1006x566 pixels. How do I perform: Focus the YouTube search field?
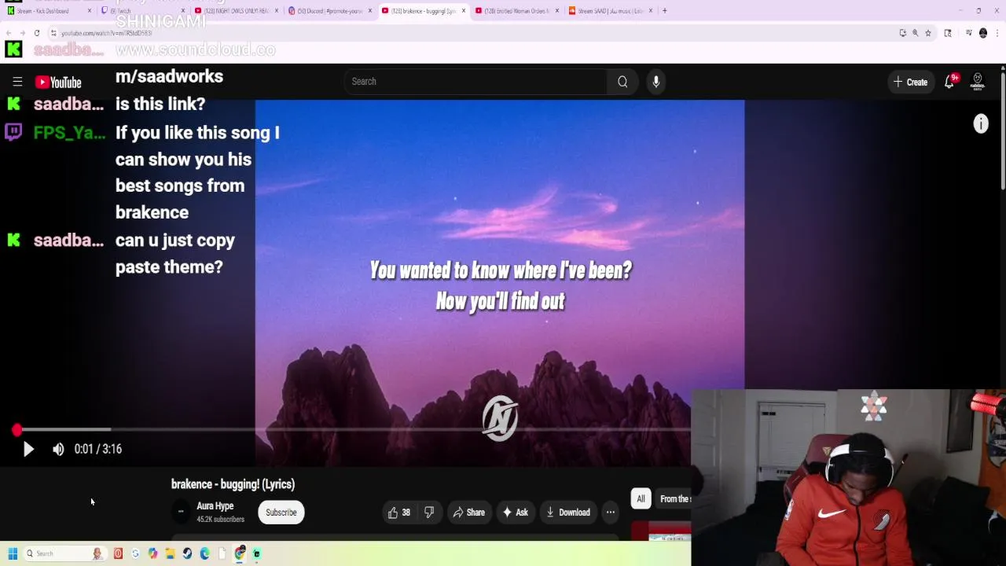click(475, 82)
